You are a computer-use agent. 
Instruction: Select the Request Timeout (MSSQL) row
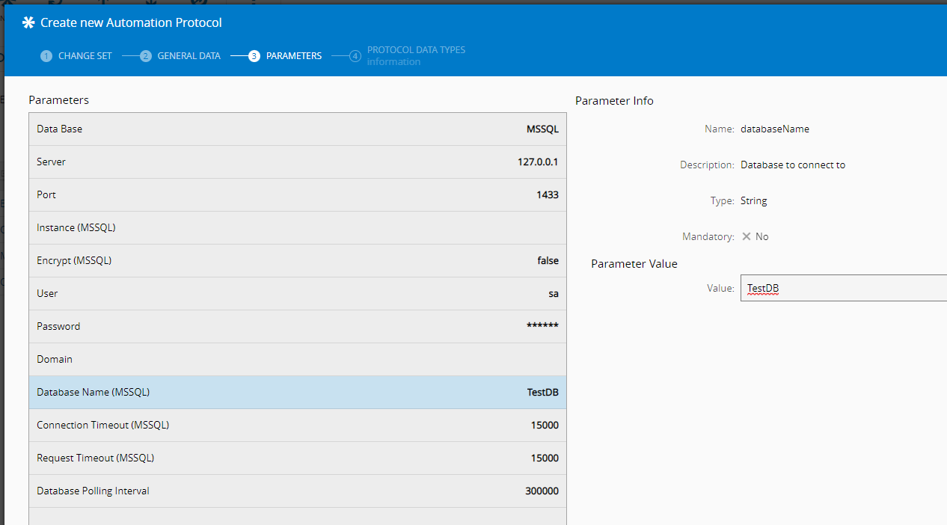coord(298,458)
